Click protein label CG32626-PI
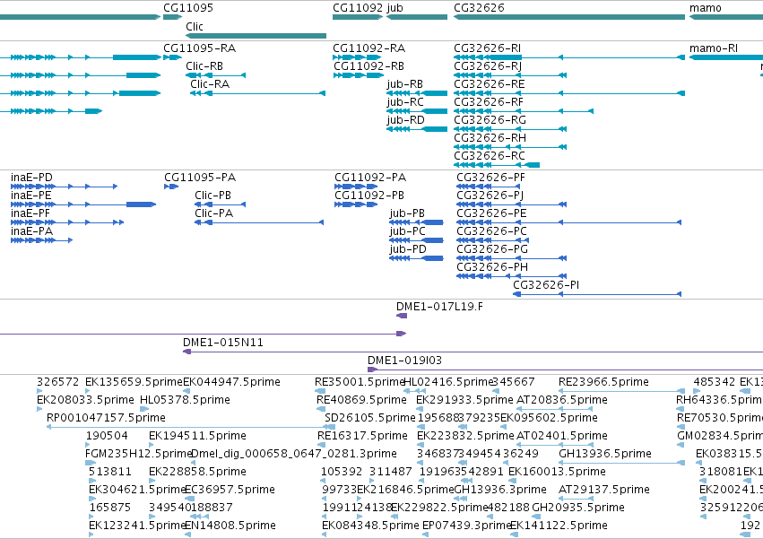 546,285
